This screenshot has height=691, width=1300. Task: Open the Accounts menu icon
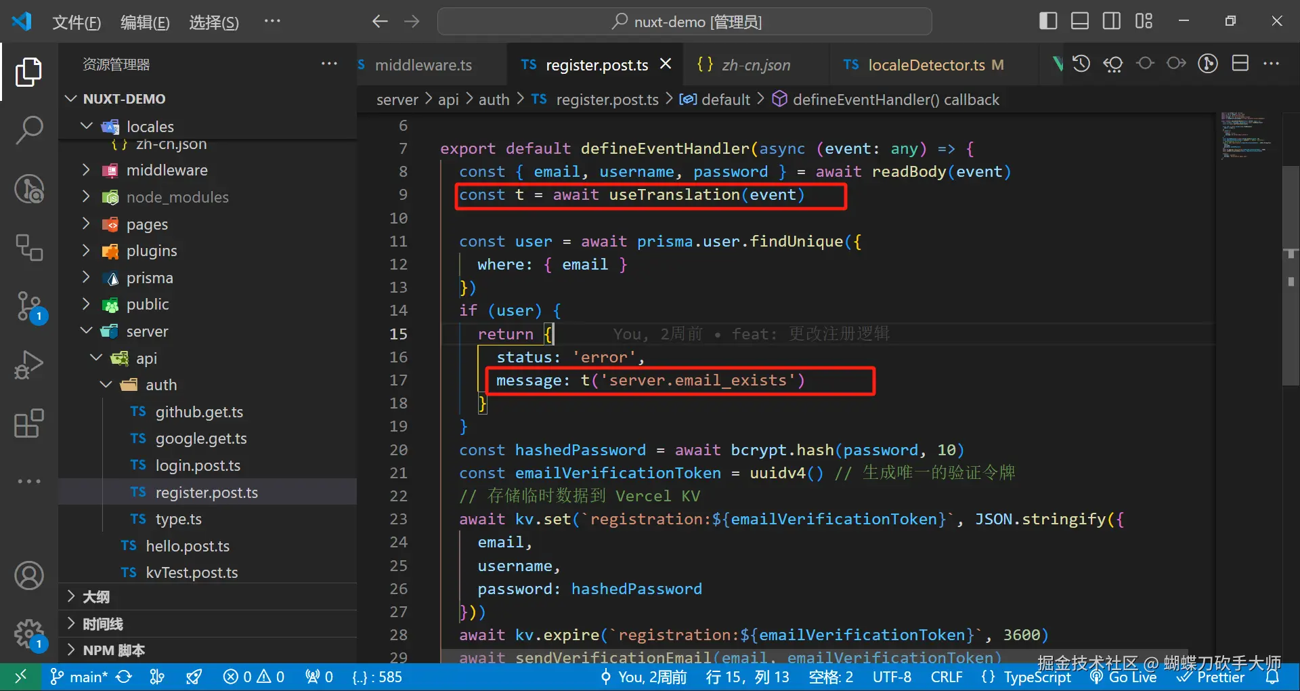coord(28,576)
